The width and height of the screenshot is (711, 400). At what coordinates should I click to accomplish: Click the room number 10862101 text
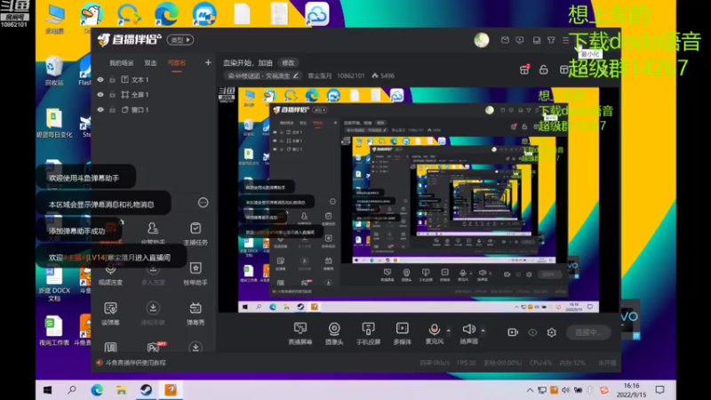350,76
